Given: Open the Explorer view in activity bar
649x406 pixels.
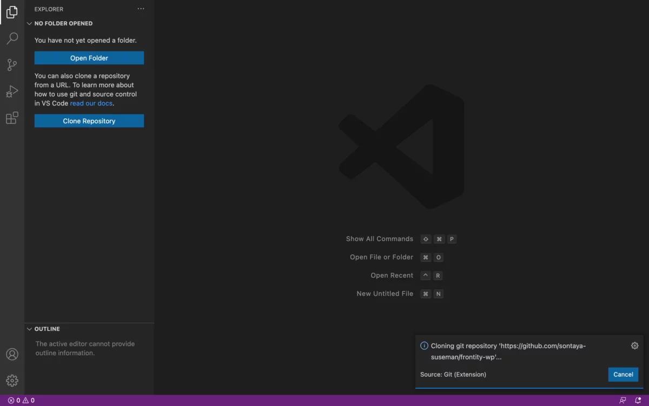Looking at the screenshot, I should tap(12, 12).
